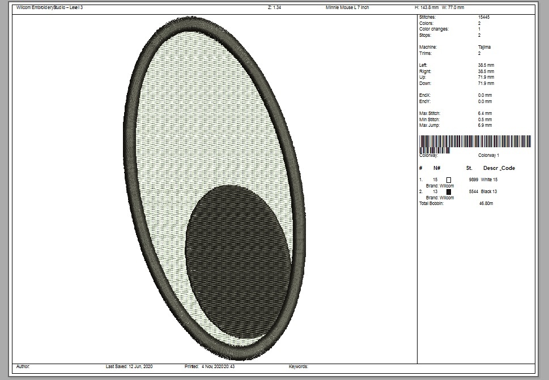Select the thread description 'White 15'

[489, 180]
